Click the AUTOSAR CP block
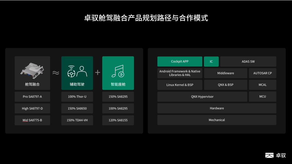This screenshot has width=292, height=164. [x=263, y=73]
